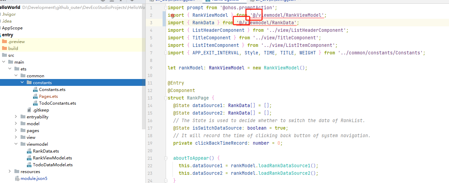Click dataSource2 declaration on line 15
The width and height of the screenshot is (449, 183).
point(207,113)
